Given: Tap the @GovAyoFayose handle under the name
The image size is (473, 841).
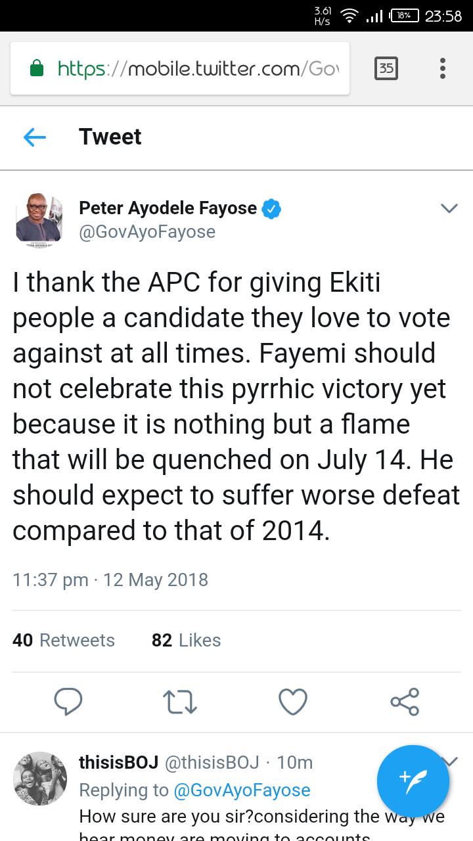Looking at the screenshot, I should pyautogui.click(x=147, y=232).
